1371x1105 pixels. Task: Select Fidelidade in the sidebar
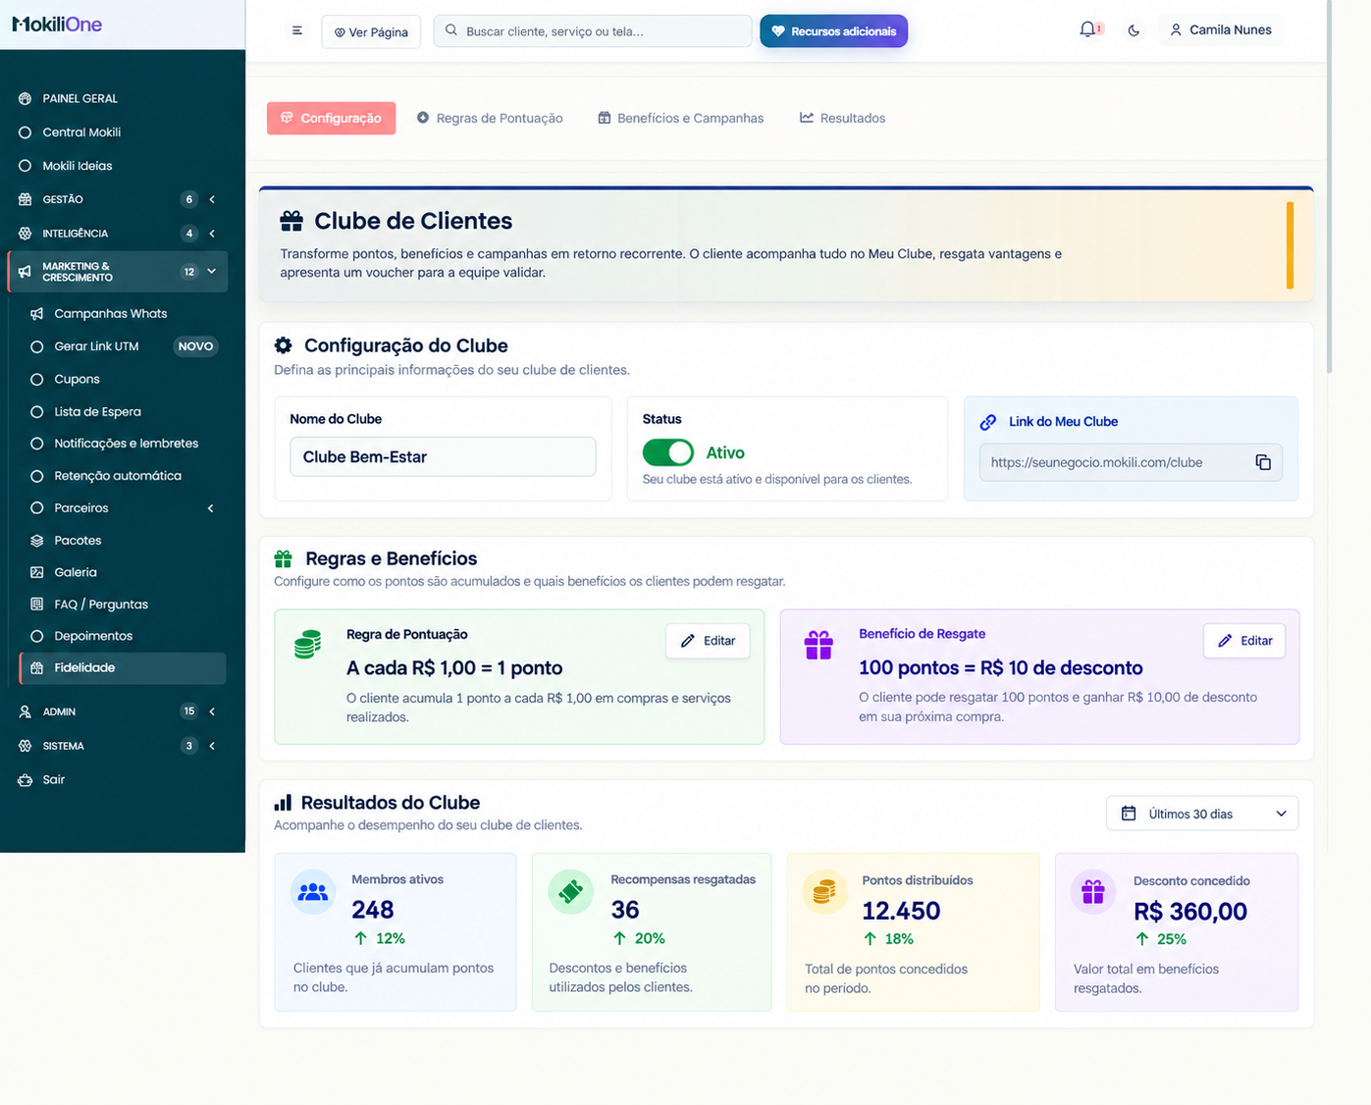(x=124, y=667)
